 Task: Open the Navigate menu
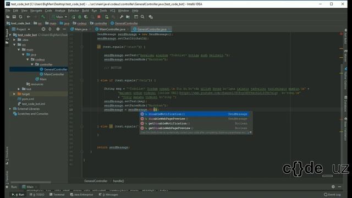point(36,10)
